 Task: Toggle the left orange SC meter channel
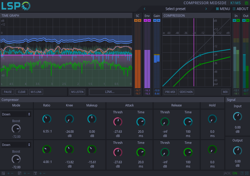[x=136, y=20]
